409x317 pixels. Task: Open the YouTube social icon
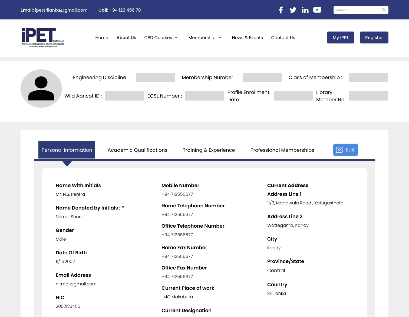(317, 10)
